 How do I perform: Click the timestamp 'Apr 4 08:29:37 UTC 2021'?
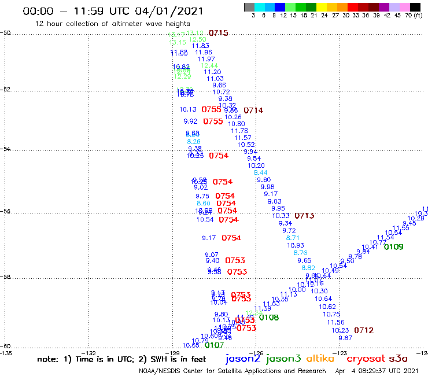coord(377,371)
